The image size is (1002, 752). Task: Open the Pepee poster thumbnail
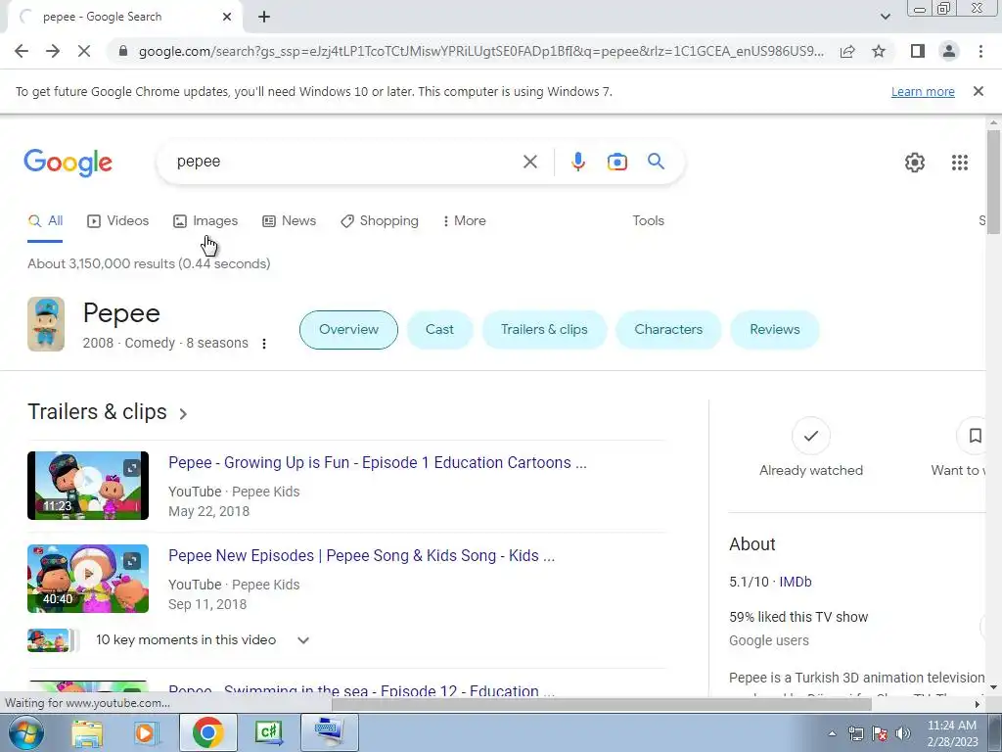pos(46,324)
